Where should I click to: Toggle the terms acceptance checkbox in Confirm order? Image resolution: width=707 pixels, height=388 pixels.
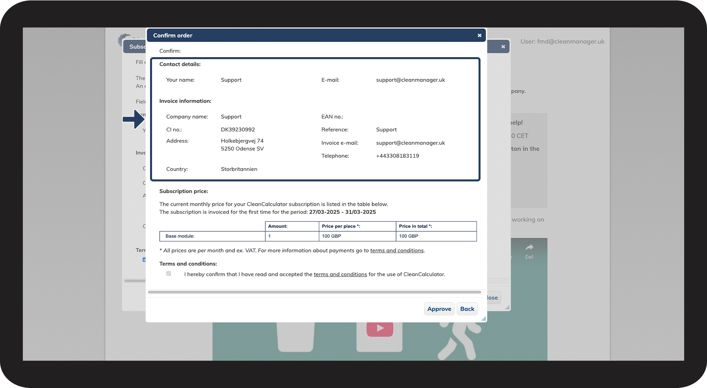click(x=168, y=274)
